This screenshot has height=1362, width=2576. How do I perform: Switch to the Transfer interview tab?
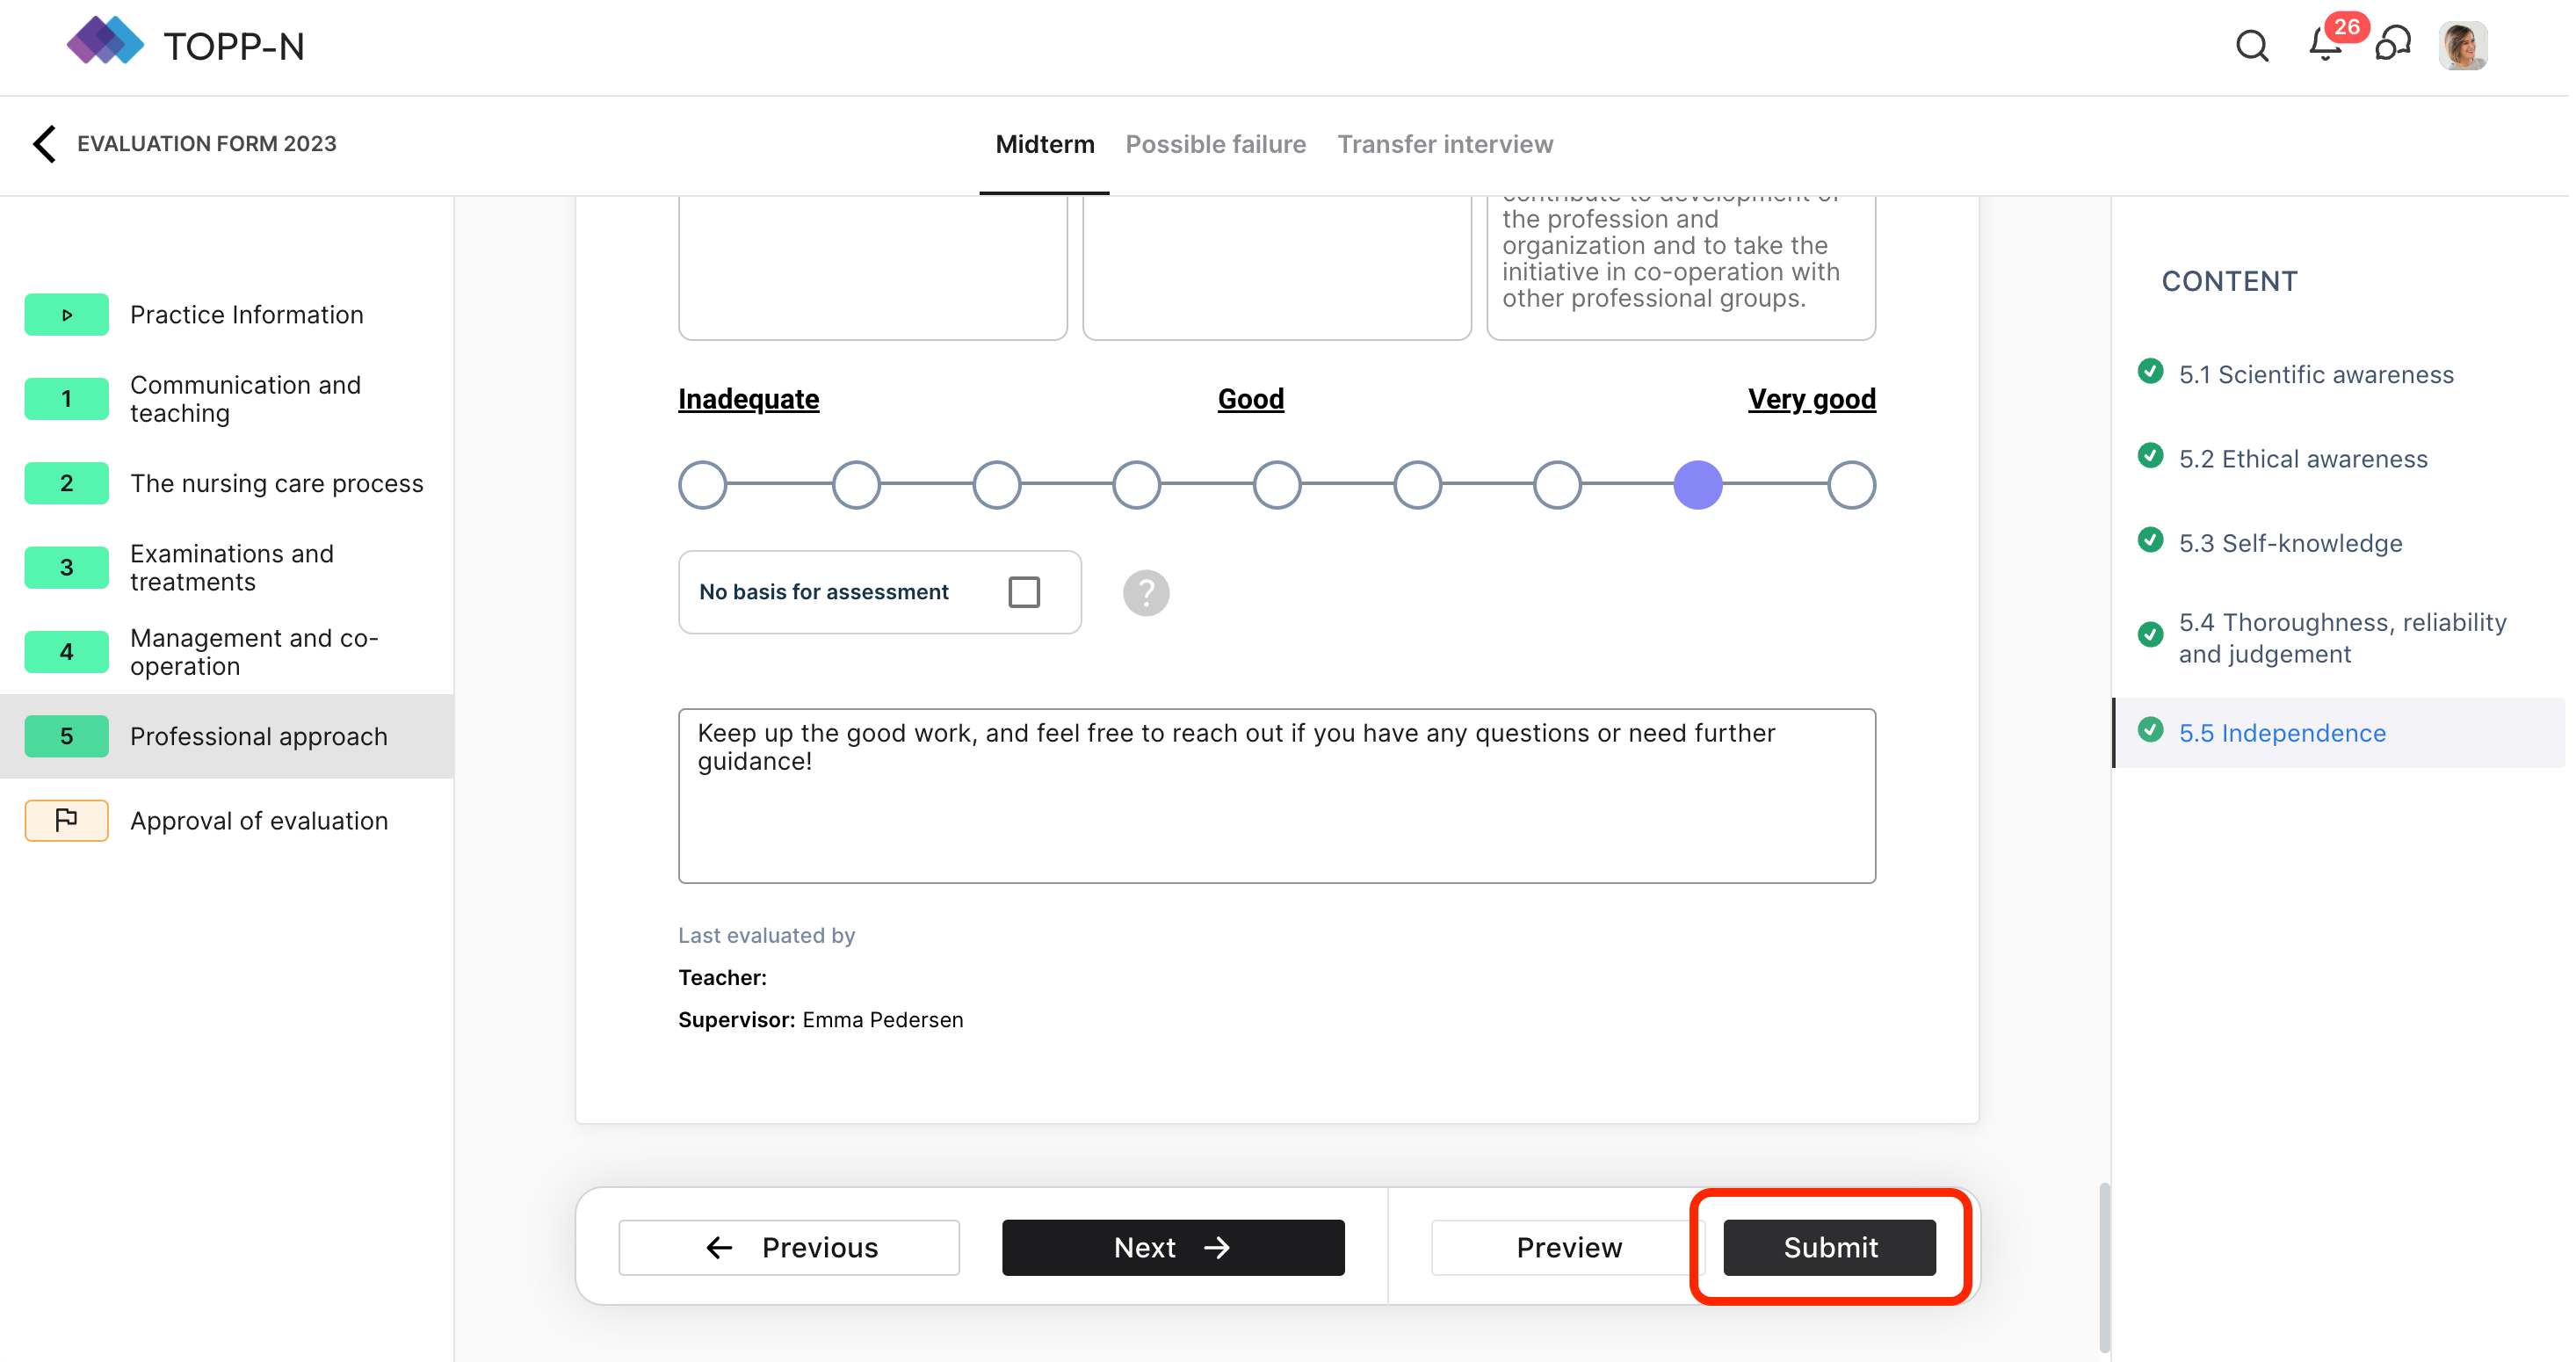[x=1445, y=144]
